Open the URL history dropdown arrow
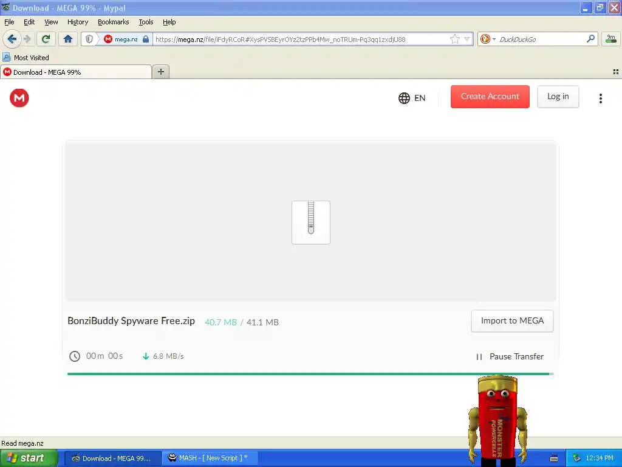 (x=467, y=39)
